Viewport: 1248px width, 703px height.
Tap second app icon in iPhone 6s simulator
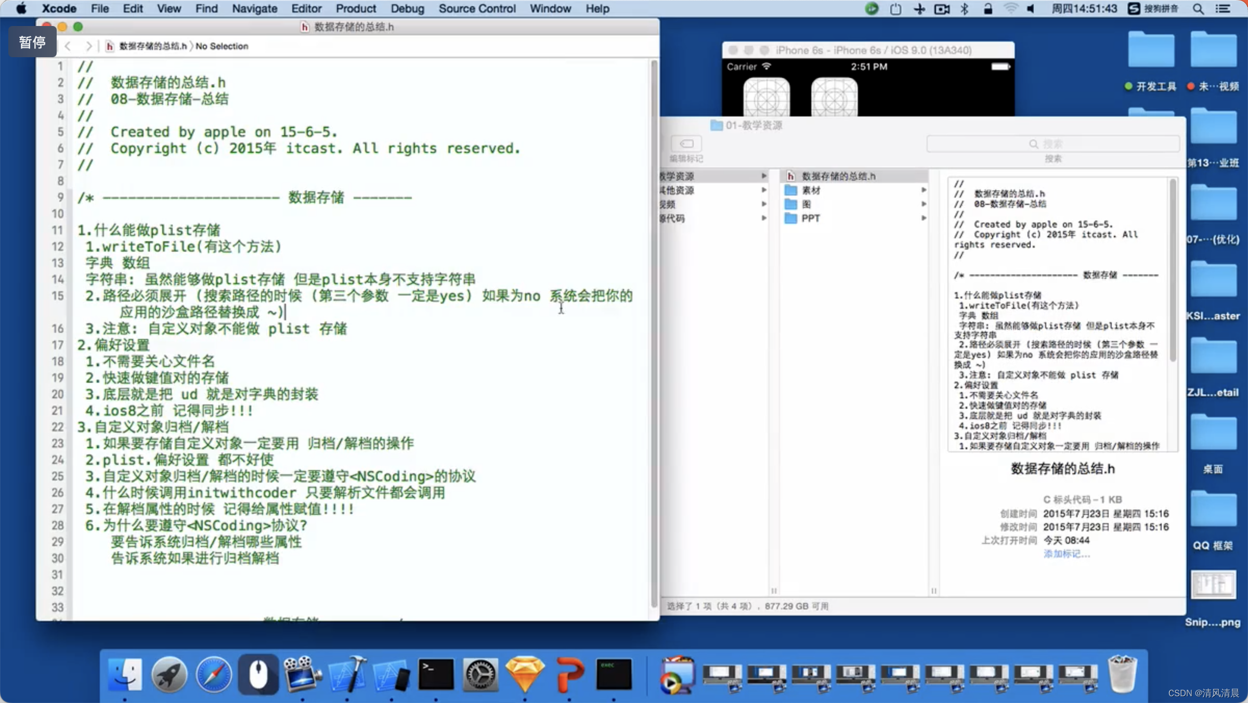pyautogui.click(x=834, y=97)
